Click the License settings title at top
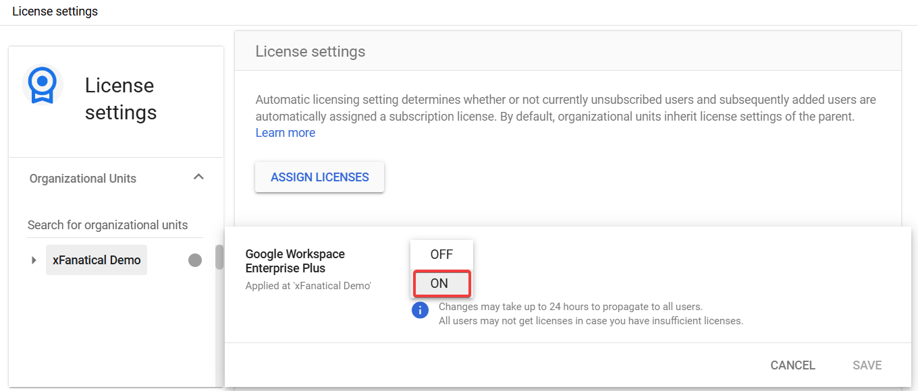This screenshot has height=391, width=918. click(x=55, y=11)
